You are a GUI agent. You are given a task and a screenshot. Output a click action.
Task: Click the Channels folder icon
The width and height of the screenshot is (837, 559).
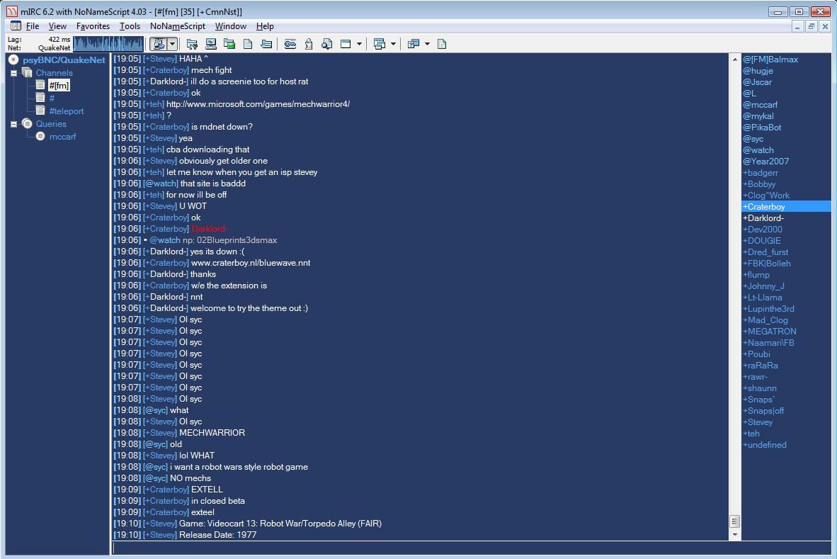click(27, 72)
